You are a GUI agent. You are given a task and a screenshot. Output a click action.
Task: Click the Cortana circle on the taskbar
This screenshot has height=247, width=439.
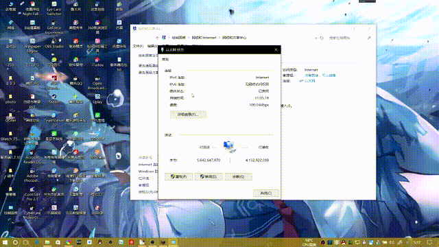coord(15,242)
